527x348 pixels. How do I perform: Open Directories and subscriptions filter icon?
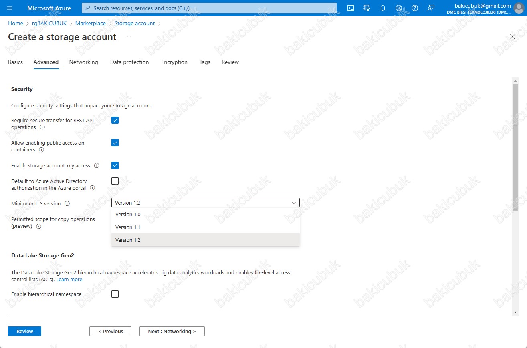tap(367, 8)
